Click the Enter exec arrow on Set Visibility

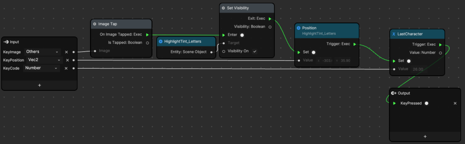pyautogui.click(x=224, y=35)
